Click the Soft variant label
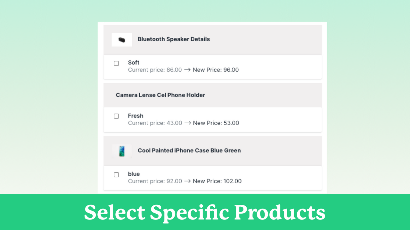The image size is (410, 230). 134,63
